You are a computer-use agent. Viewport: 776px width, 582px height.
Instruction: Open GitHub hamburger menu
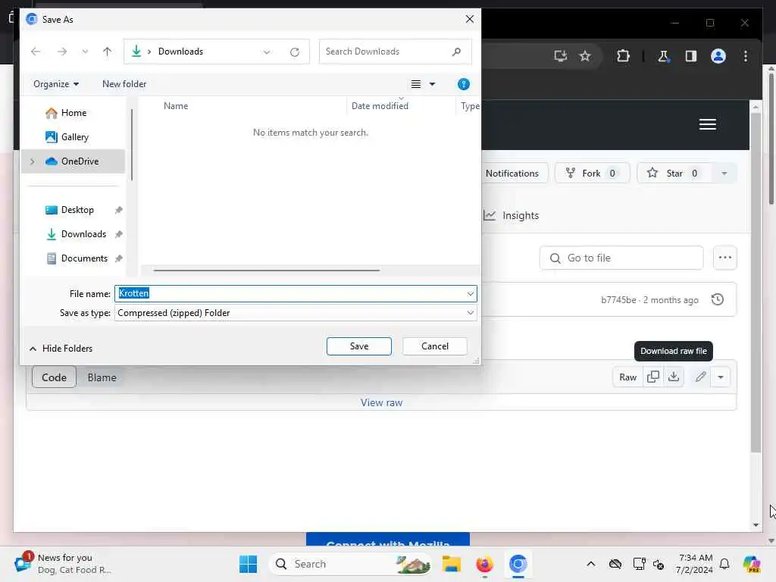point(707,124)
